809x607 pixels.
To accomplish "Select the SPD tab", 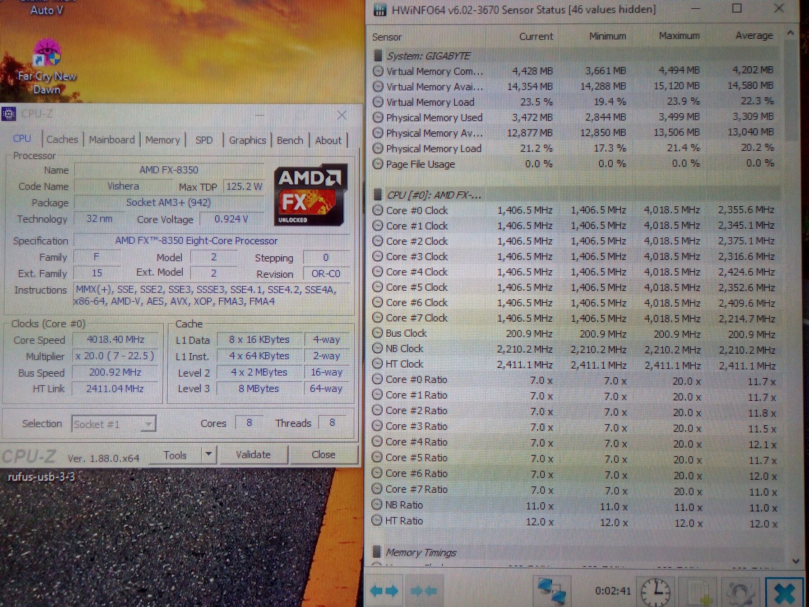I will pyautogui.click(x=204, y=140).
